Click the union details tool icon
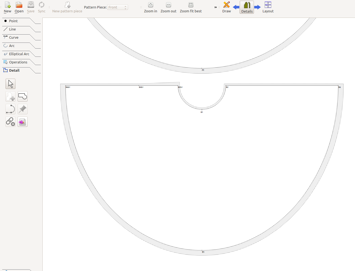This screenshot has width=355, height=271. point(23,96)
